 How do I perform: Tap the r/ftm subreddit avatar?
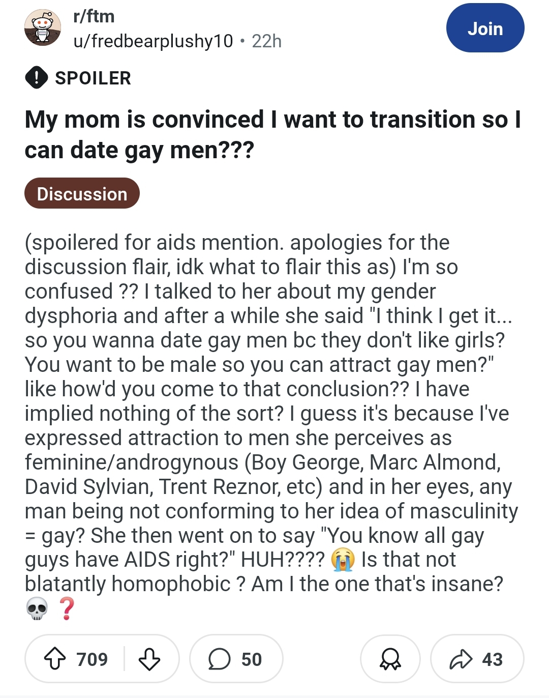(43, 27)
